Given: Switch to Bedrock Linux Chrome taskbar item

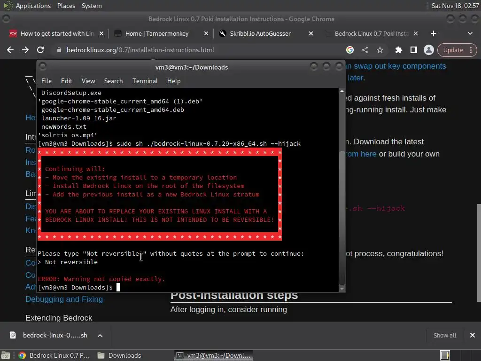Looking at the screenshot, I should (54, 355).
